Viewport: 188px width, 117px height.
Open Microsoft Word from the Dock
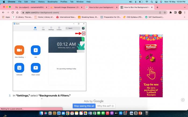[90, 113]
